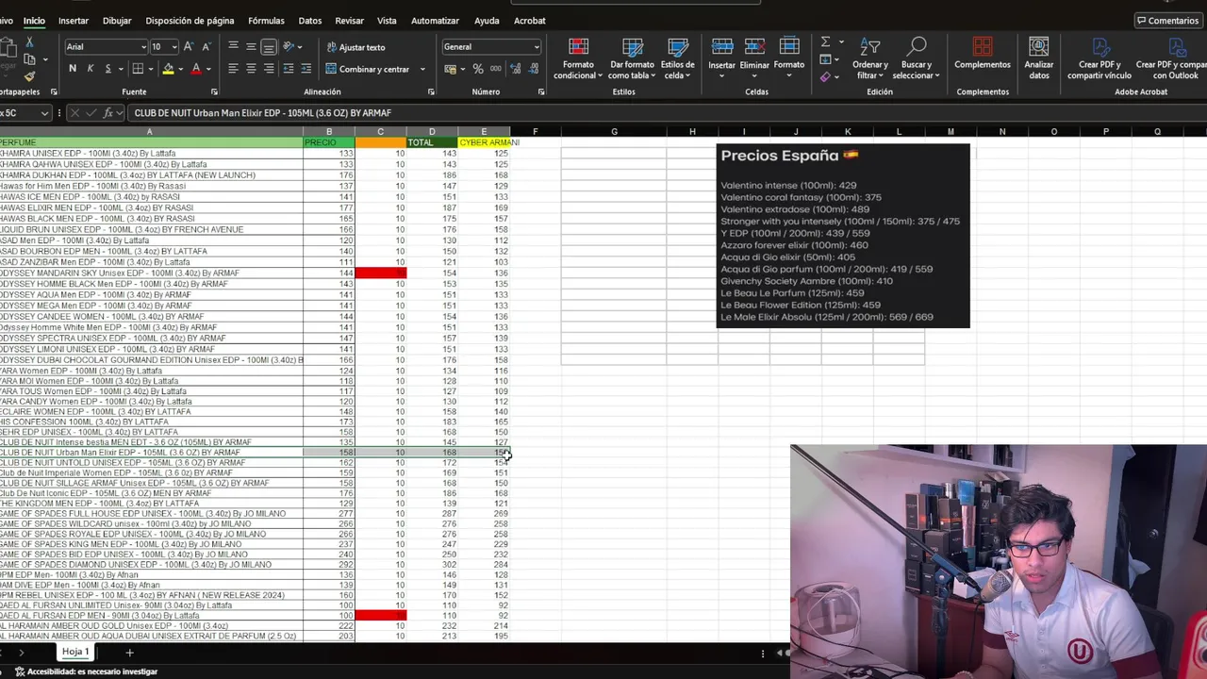Screen dimensions: 1207x679
Task: Click the increase font size icon
Action: pos(189,46)
